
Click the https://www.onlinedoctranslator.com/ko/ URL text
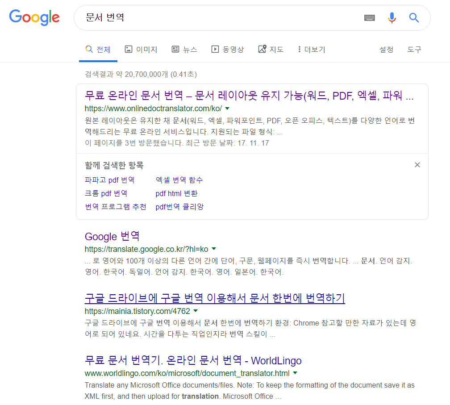click(x=153, y=109)
